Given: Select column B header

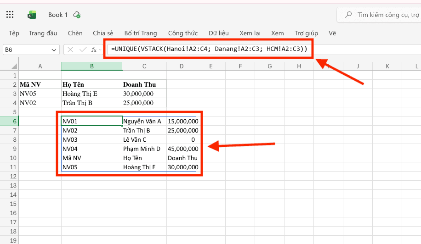Looking at the screenshot, I should (x=92, y=66).
